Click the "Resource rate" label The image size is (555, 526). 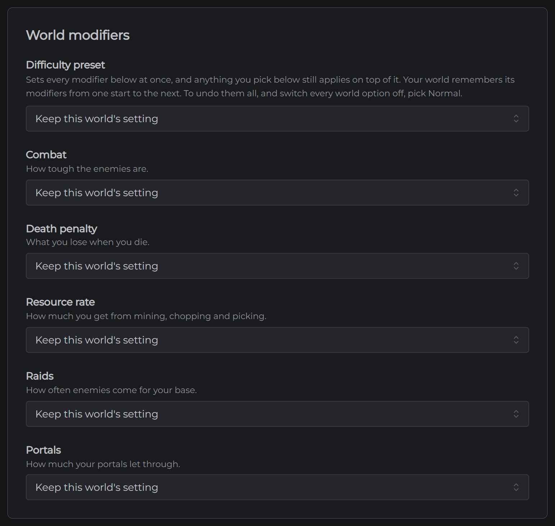point(60,302)
